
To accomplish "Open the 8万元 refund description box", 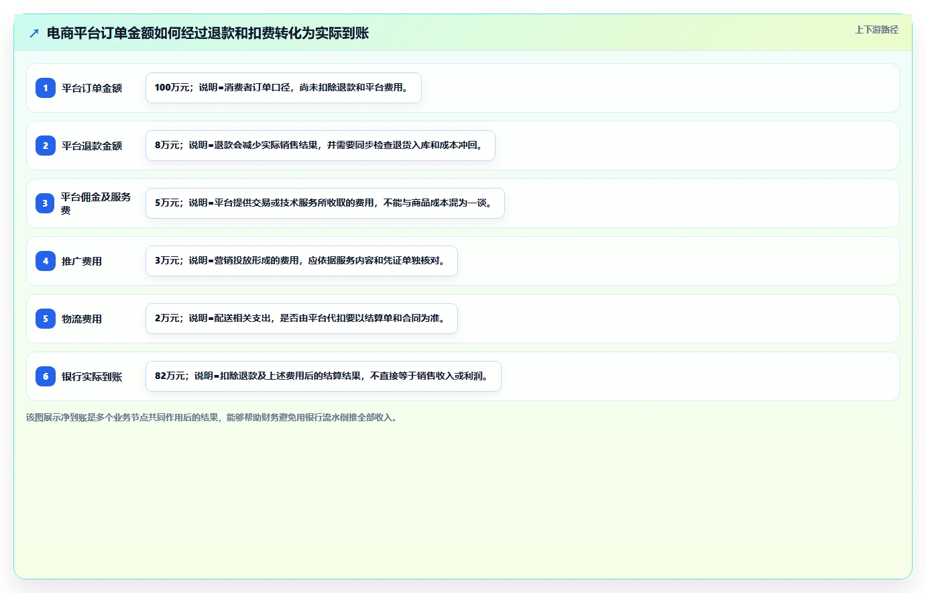I will coord(321,146).
